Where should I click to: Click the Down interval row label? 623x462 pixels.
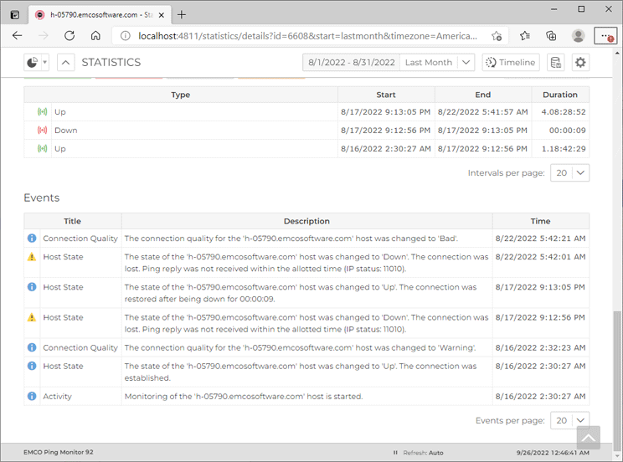click(66, 131)
